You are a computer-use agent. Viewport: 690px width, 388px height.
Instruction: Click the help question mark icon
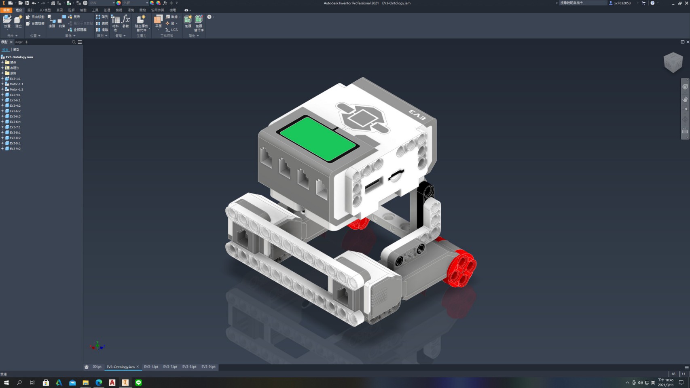(x=652, y=3)
